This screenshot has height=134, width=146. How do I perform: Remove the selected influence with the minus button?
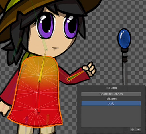point(138,129)
